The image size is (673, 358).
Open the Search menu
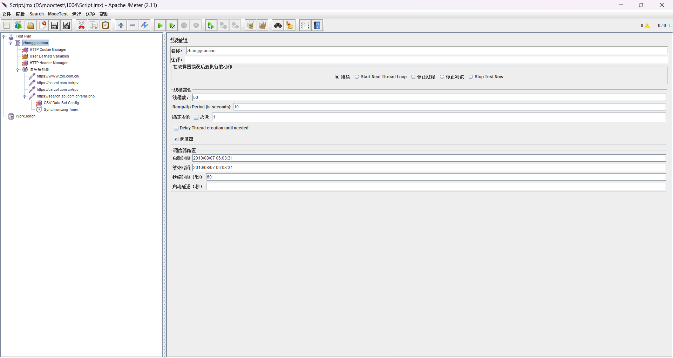[x=37, y=14]
